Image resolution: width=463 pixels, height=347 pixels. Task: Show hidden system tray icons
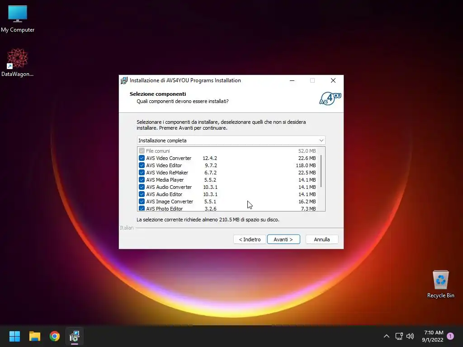[x=386, y=336]
